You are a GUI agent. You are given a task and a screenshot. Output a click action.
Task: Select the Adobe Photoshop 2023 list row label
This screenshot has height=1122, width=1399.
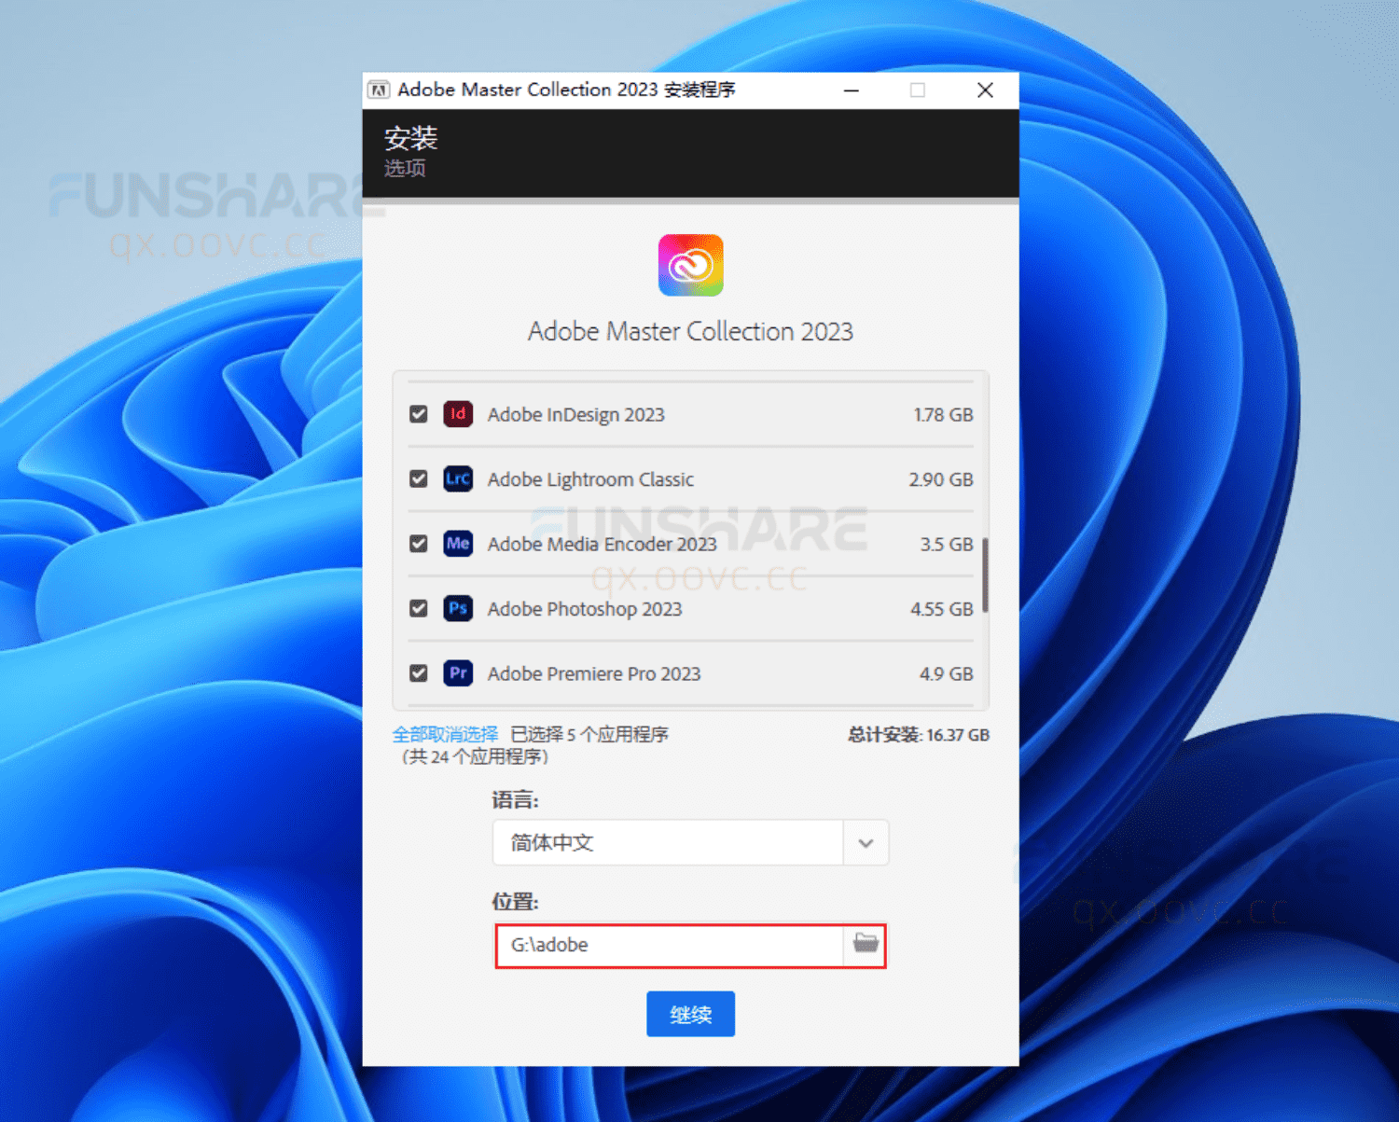coord(585,609)
